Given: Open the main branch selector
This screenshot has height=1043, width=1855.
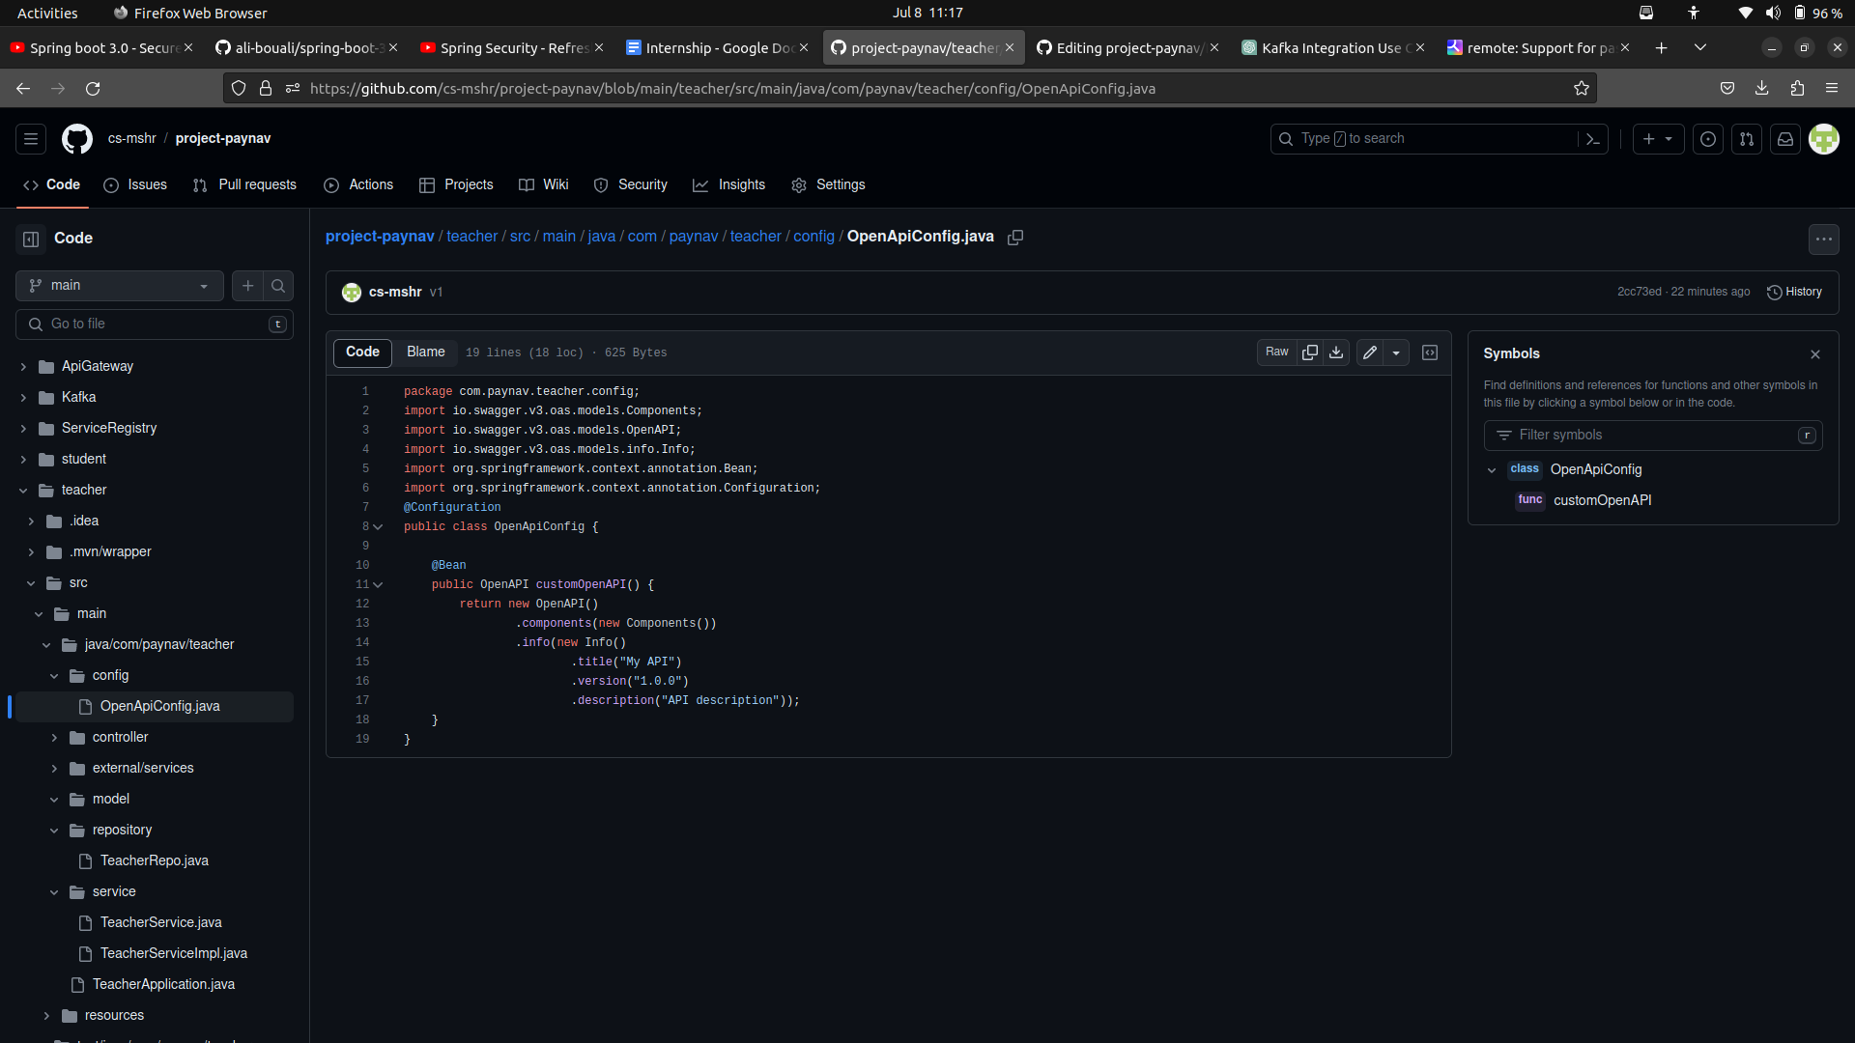Looking at the screenshot, I should [x=119, y=285].
